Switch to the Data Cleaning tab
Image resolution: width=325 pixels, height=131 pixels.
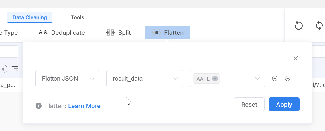coord(30,17)
